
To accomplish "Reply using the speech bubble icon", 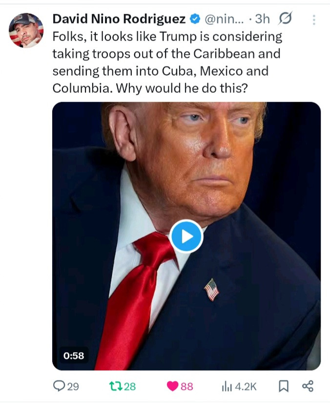I will point(59,386).
